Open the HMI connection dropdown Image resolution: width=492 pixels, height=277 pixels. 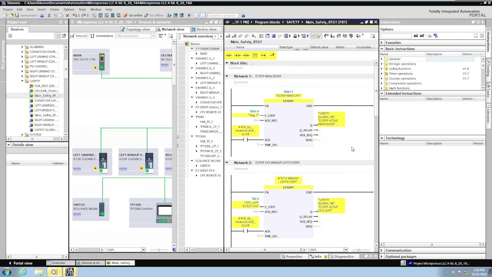153,36
